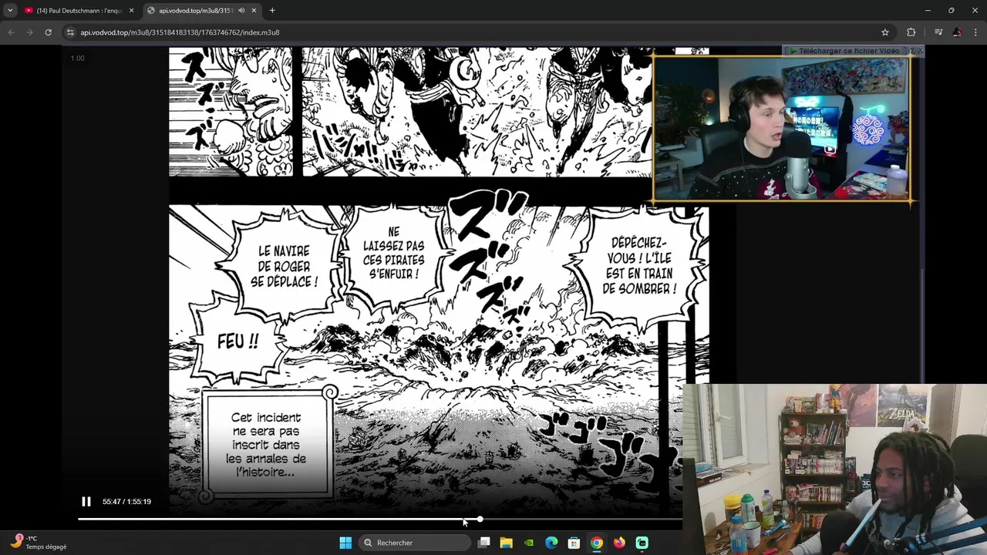Open the weather widget showing Temps dégagé

[x=39, y=543]
